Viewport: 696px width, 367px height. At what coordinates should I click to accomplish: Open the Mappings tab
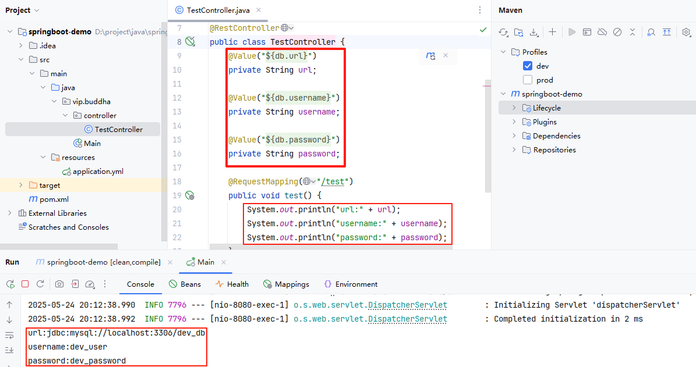point(287,284)
